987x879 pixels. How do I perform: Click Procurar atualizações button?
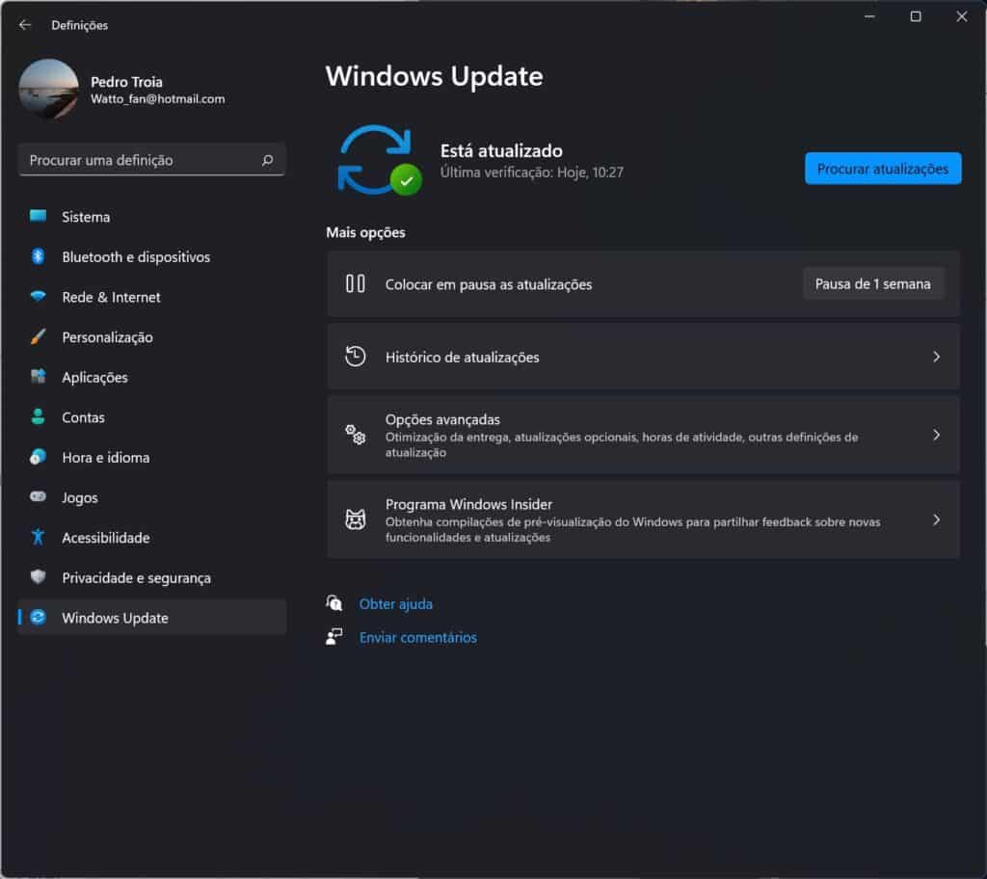click(x=882, y=168)
